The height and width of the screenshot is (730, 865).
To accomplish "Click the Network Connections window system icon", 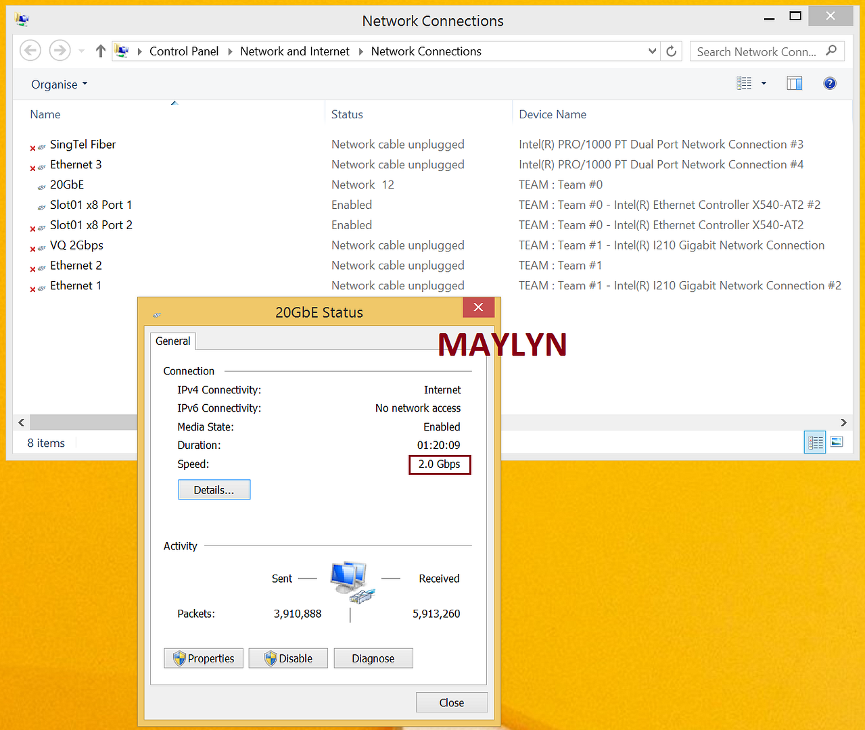I will click(x=22, y=20).
